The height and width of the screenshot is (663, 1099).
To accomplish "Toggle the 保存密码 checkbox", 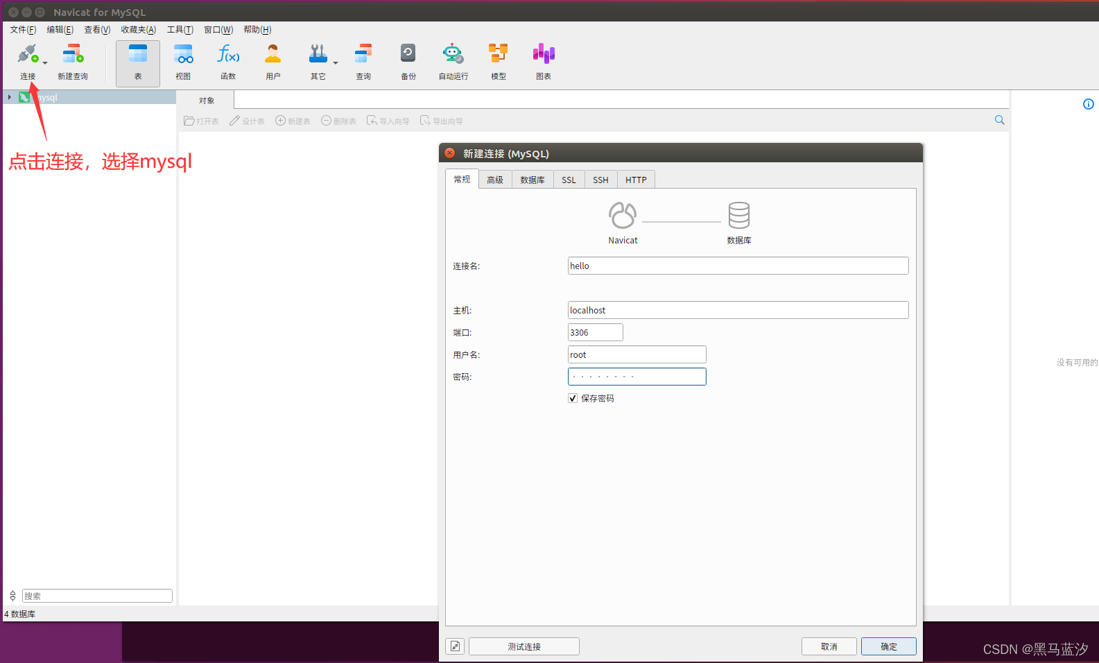I will (x=573, y=398).
